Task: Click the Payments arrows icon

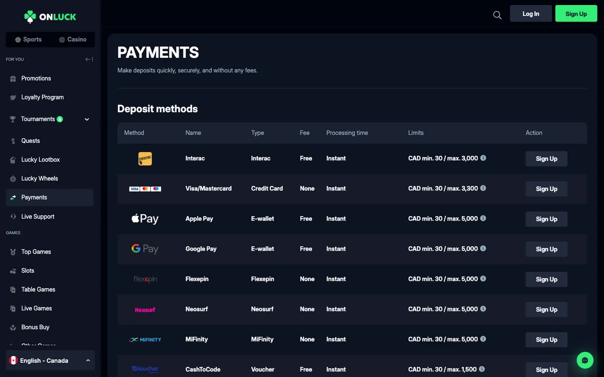Action: point(13,198)
